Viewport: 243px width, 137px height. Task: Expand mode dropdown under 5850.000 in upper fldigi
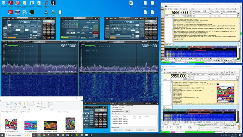(173, 16)
